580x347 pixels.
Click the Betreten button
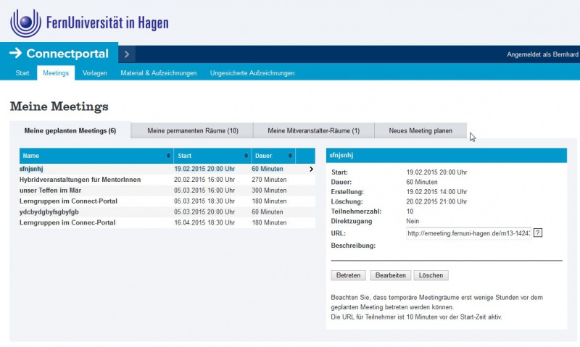[348, 275]
